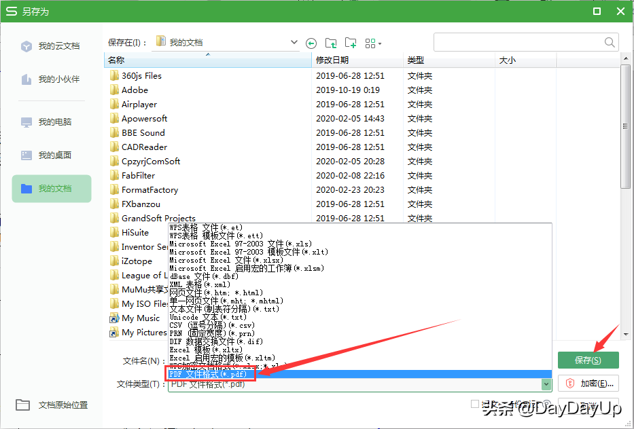The image size is (634, 429).
Task: Collapse the file type dropdown arrow
Action: (546, 384)
